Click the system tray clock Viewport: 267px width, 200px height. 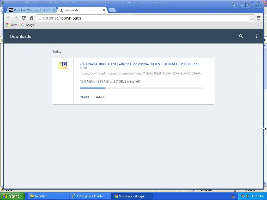pos(257,196)
